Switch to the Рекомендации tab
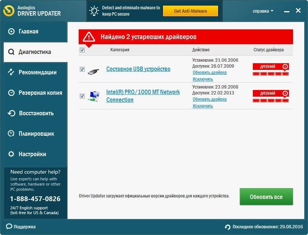 click(35, 73)
